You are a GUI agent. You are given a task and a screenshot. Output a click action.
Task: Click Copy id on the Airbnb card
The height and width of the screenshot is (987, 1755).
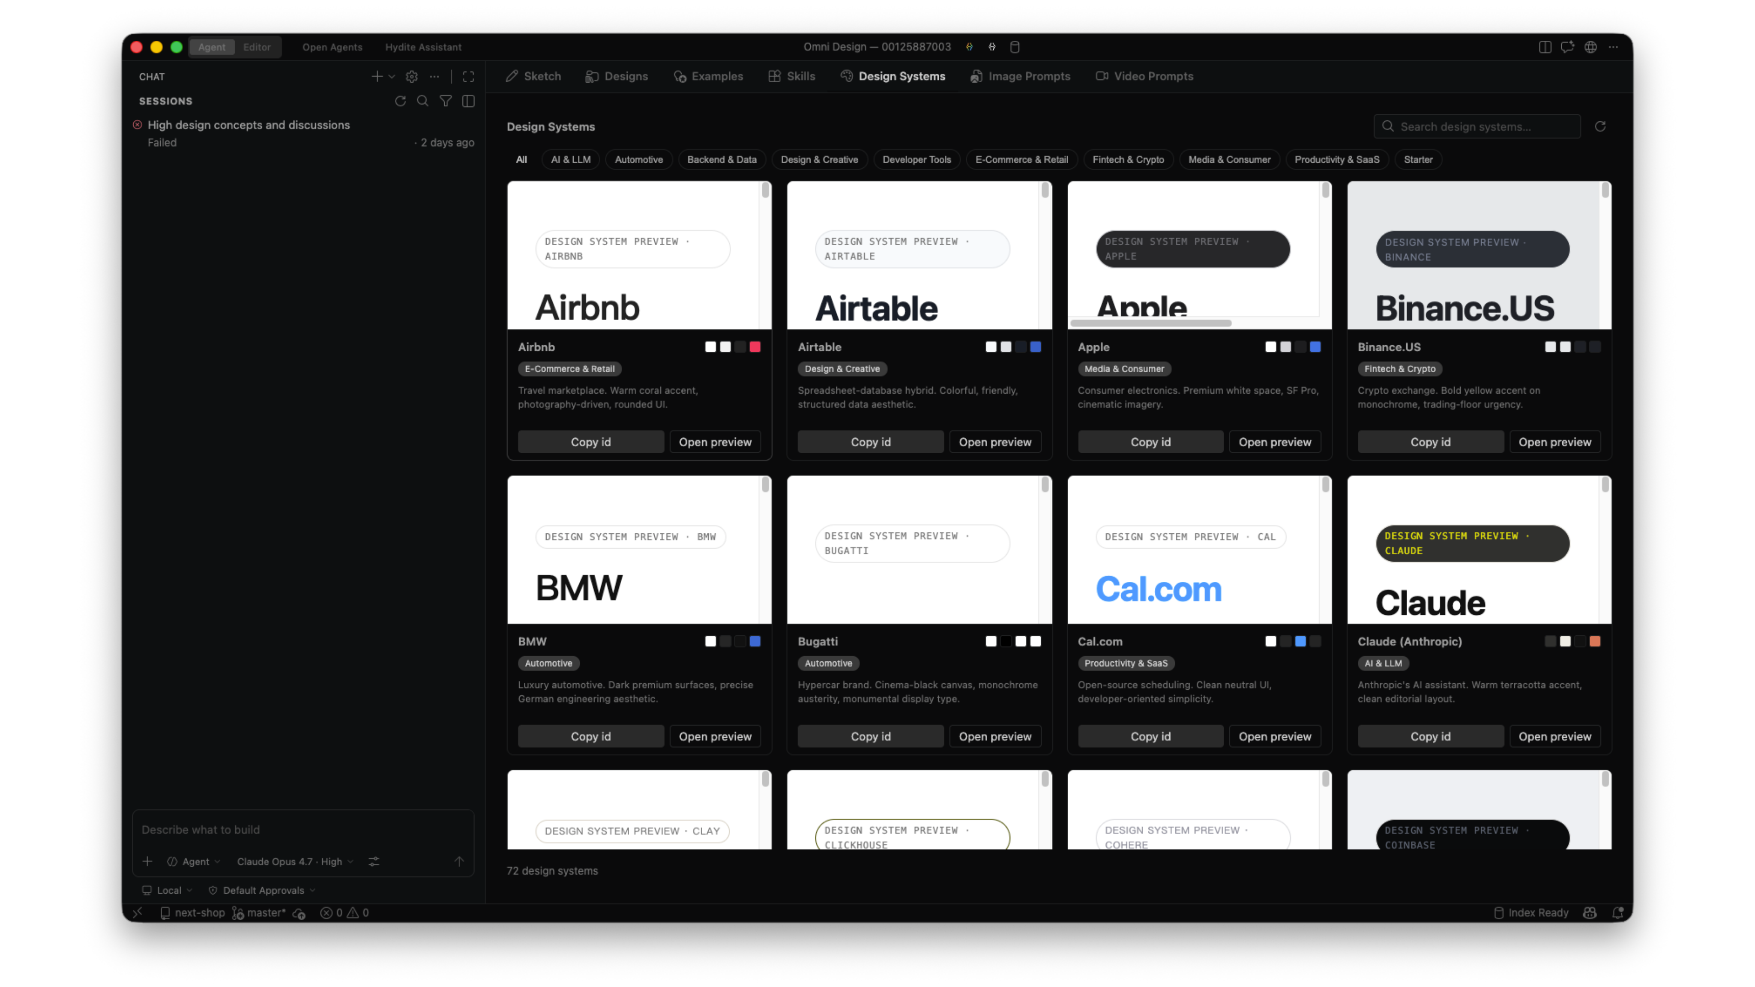tap(591, 442)
